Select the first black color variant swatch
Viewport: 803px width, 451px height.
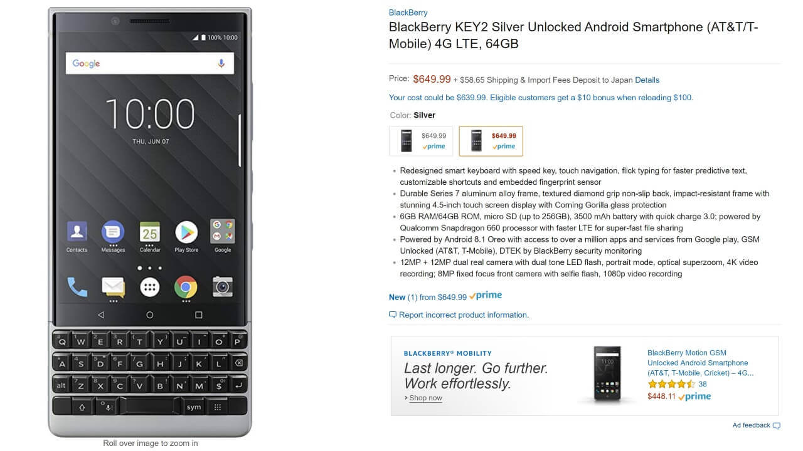tap(421, 141)
